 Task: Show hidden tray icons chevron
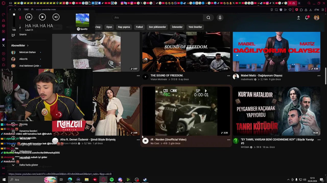288,180
